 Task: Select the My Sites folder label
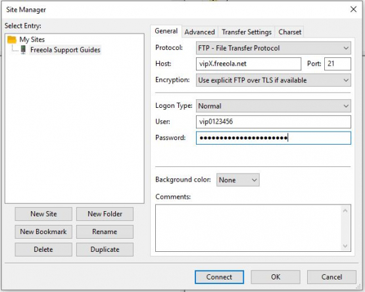coord(32,39)
